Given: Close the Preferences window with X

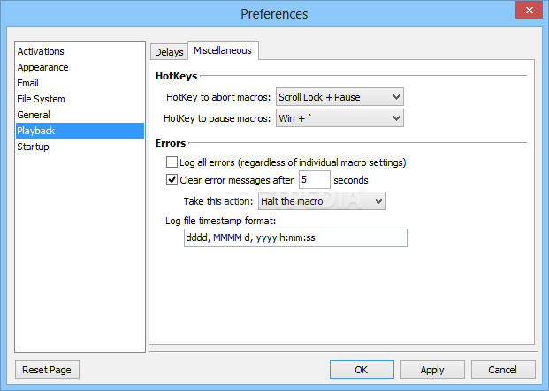Looking at the screenshot, I should [529, 10].
